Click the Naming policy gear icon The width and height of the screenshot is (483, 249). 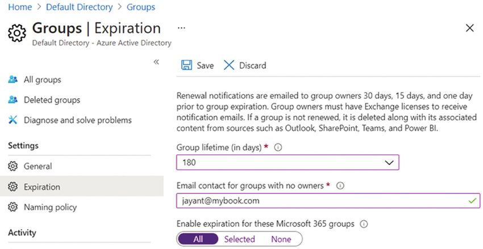(13, 207)
